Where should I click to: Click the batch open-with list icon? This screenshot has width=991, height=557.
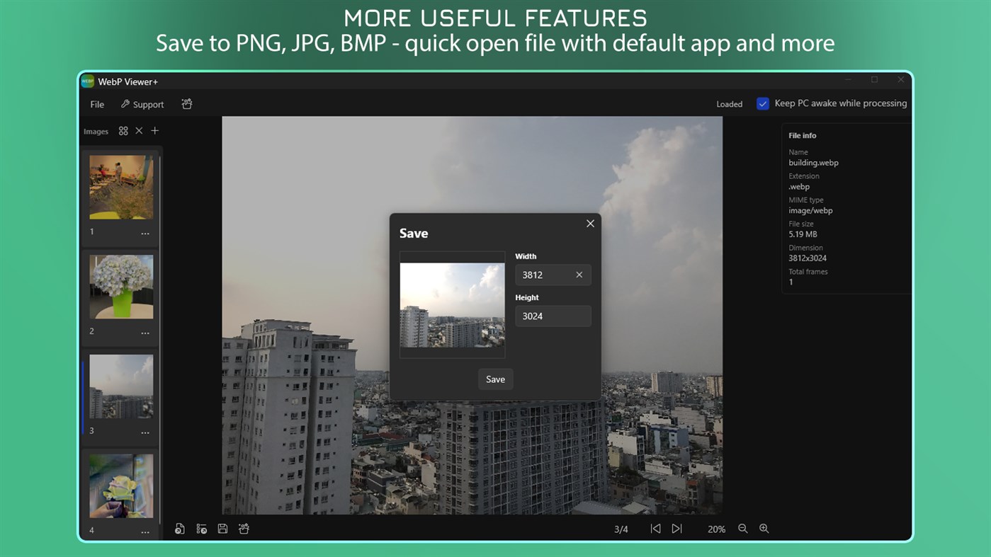(x=201, y=529)
